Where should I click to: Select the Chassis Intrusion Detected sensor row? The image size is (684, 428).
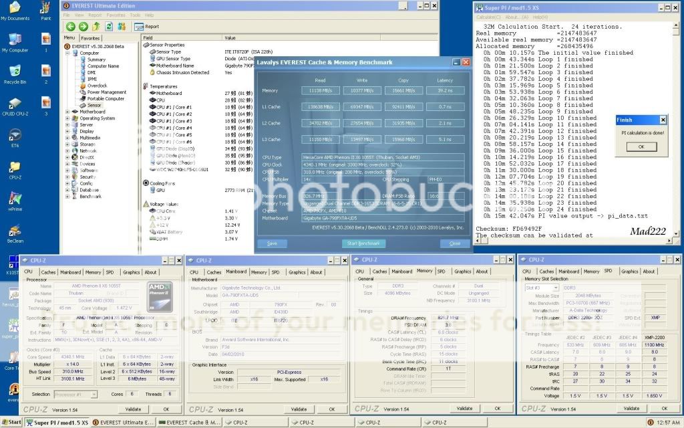(x=183, y=72)
